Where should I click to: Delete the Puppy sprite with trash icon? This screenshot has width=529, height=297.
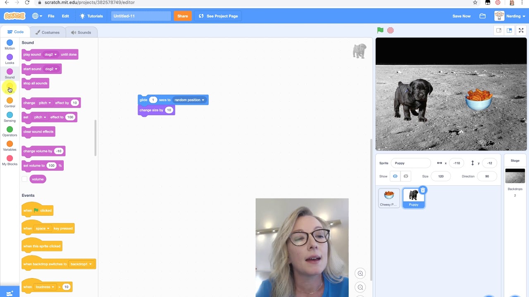point(422,190)
